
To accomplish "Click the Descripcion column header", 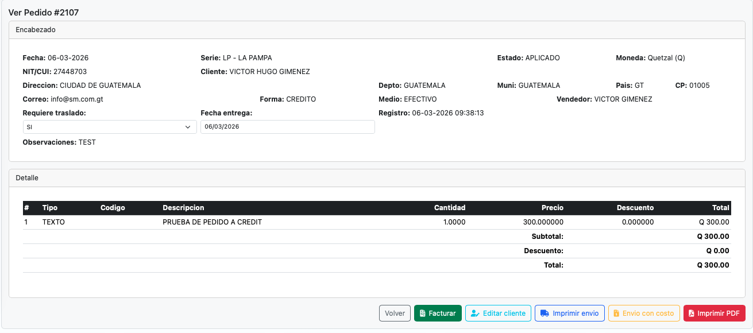I will coord(183,207).
